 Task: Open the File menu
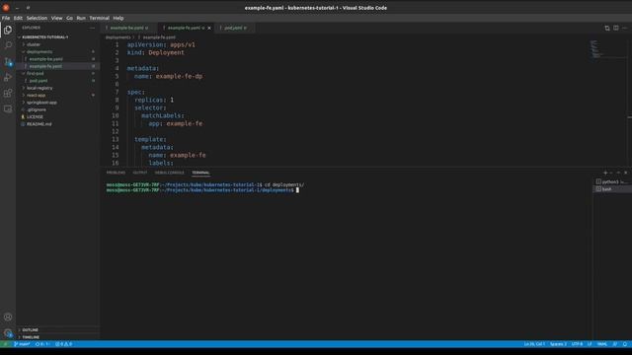point(6,18)
